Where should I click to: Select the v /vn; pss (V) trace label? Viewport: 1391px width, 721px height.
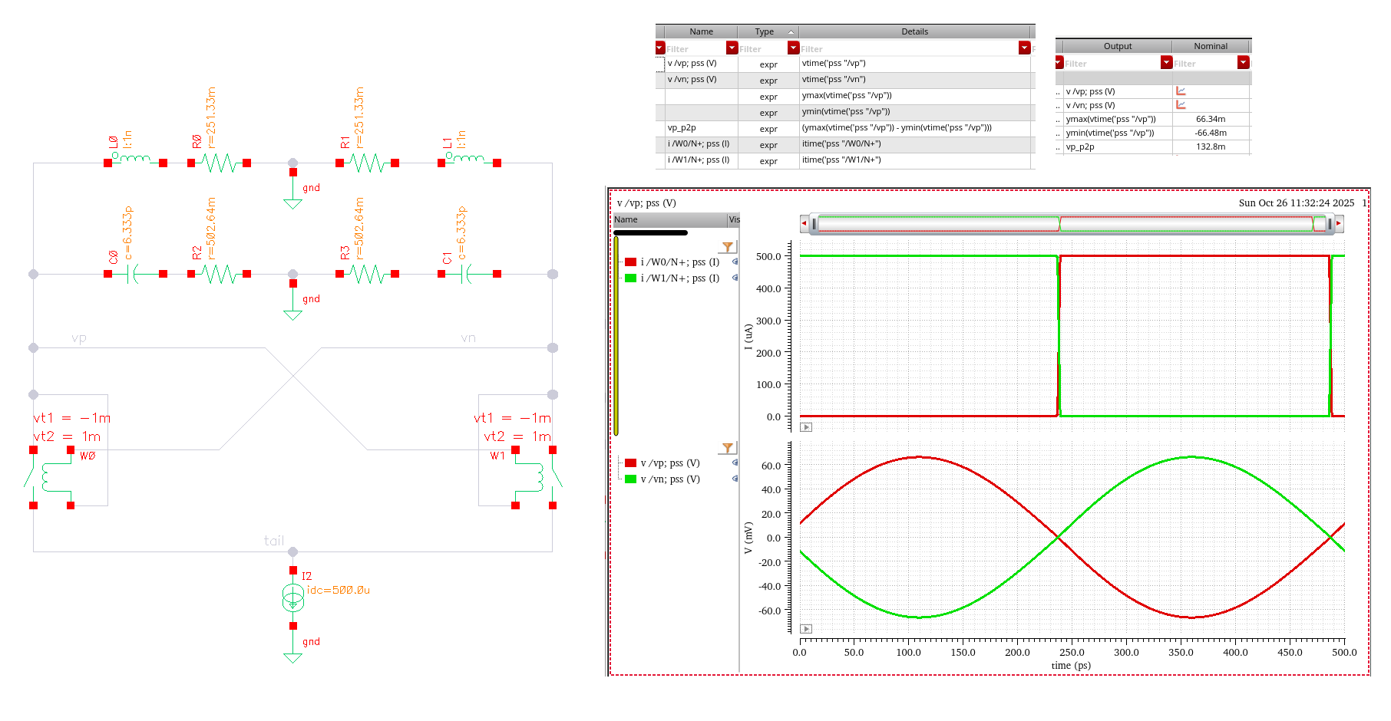(669, 479)
